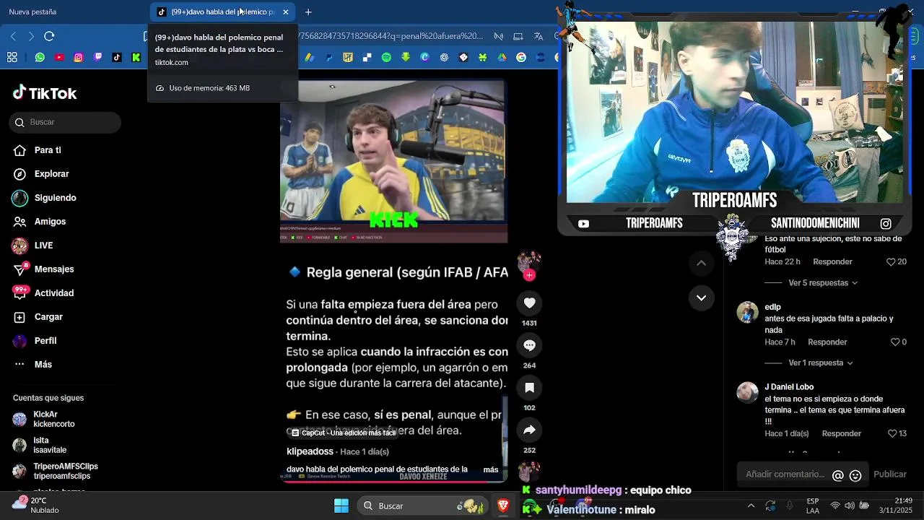
Task: Save the video with the bookmark icon
Action: point(529,388)
